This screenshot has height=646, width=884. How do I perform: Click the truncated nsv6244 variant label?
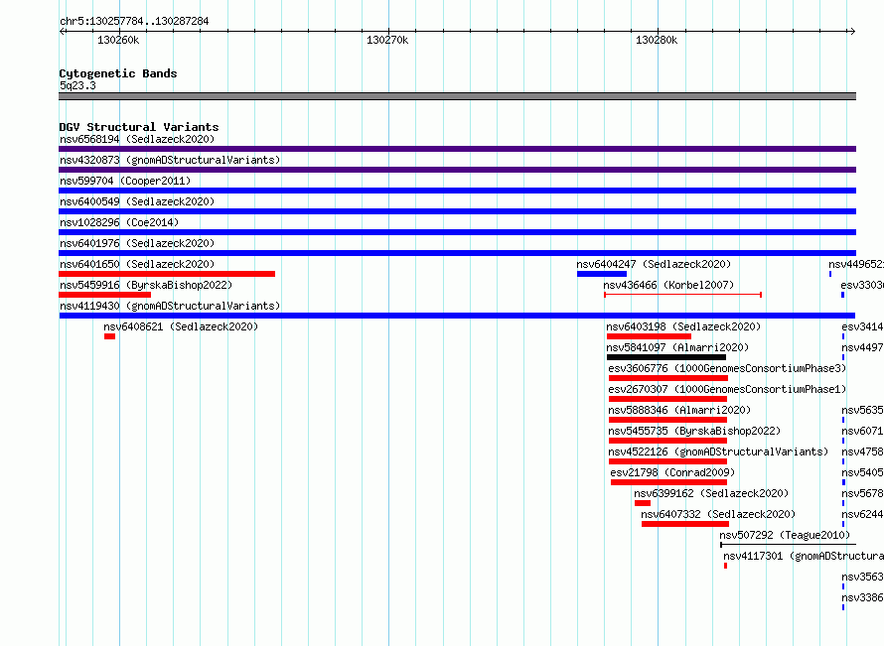(x=862, y=514)
